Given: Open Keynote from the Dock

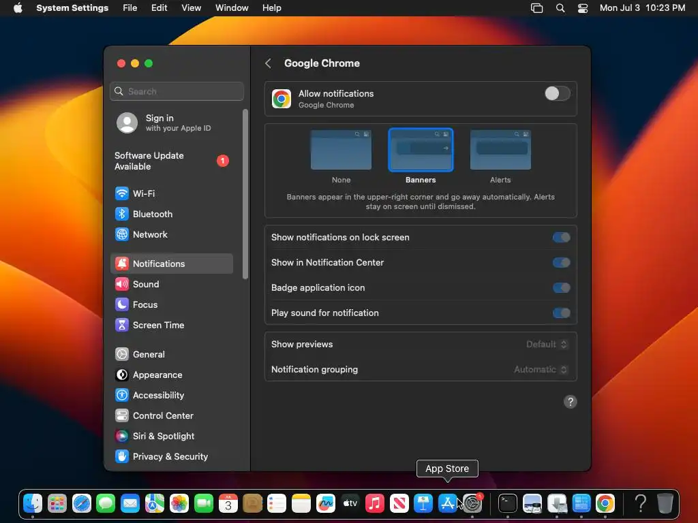Looking at the screenshot, I should (x=423, y=503).
